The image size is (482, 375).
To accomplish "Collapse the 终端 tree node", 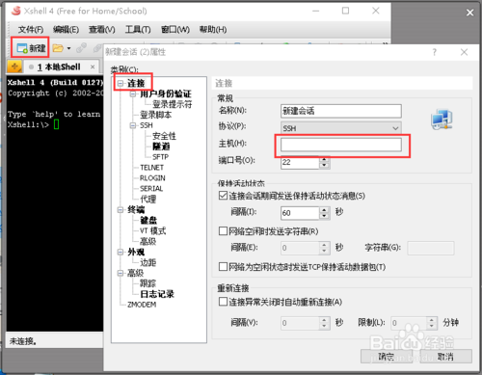I will [x=120, y=210].
